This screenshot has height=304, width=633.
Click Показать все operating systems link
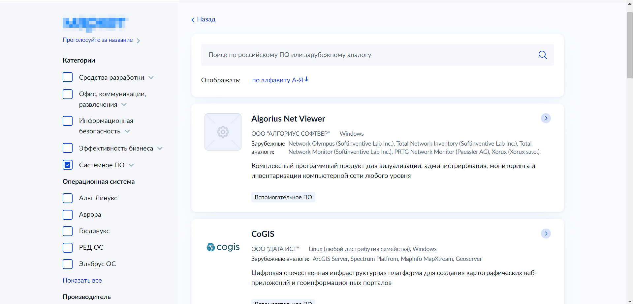82,281
